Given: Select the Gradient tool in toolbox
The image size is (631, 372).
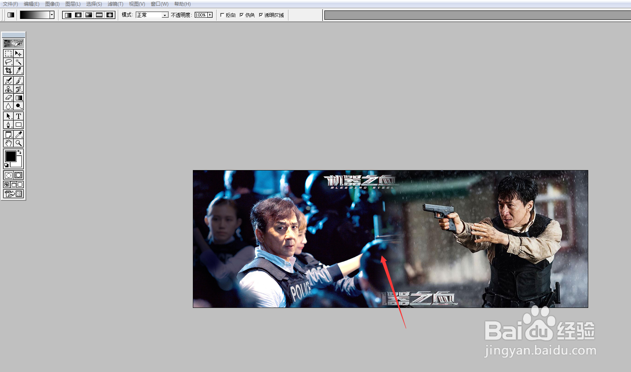Looking at the screenshot, I should click(x=19, y=98).
